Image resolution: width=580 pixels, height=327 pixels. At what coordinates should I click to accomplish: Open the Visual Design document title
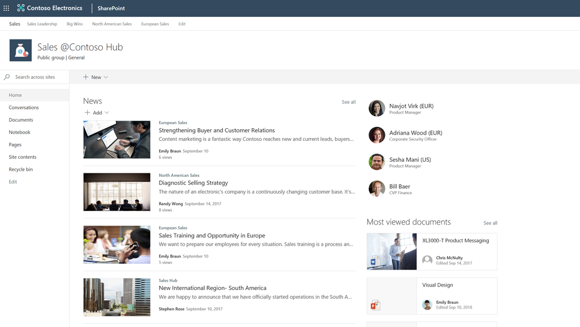pos(438,285)
